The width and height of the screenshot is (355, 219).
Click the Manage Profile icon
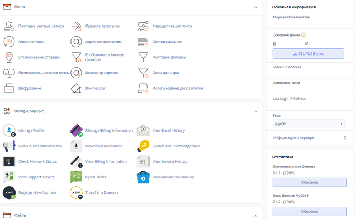(9, 130)
